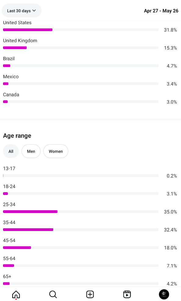Expand the Last 30 days dropdown
The width and height of the screenshot is (181, 301).
click(x=21, y=11)
